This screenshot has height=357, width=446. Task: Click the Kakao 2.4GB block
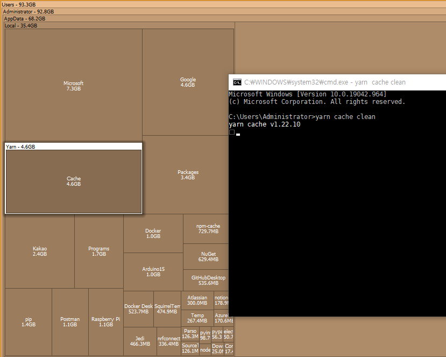(x=39, y=251)
